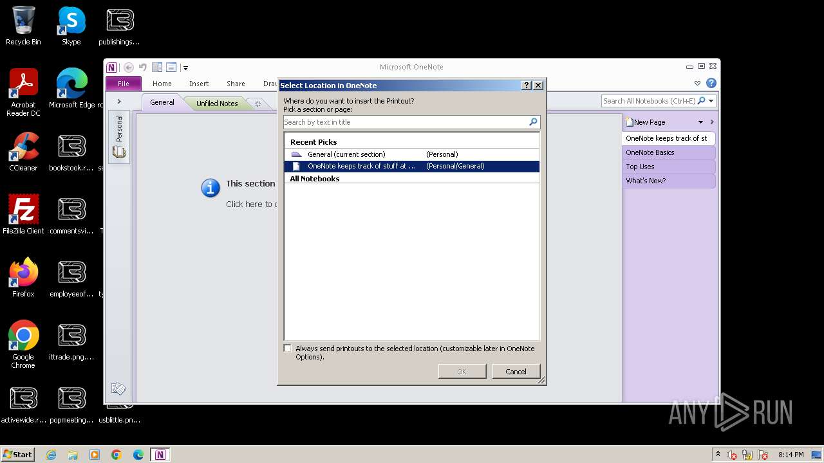Click the magnifier icon in dialog search box

tap(533, 122)
